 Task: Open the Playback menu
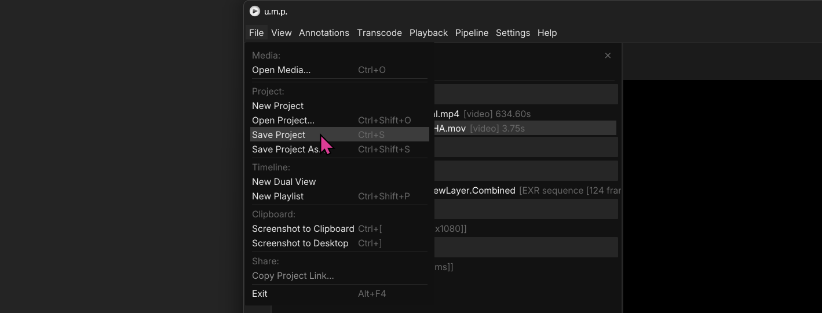point(428,33)
